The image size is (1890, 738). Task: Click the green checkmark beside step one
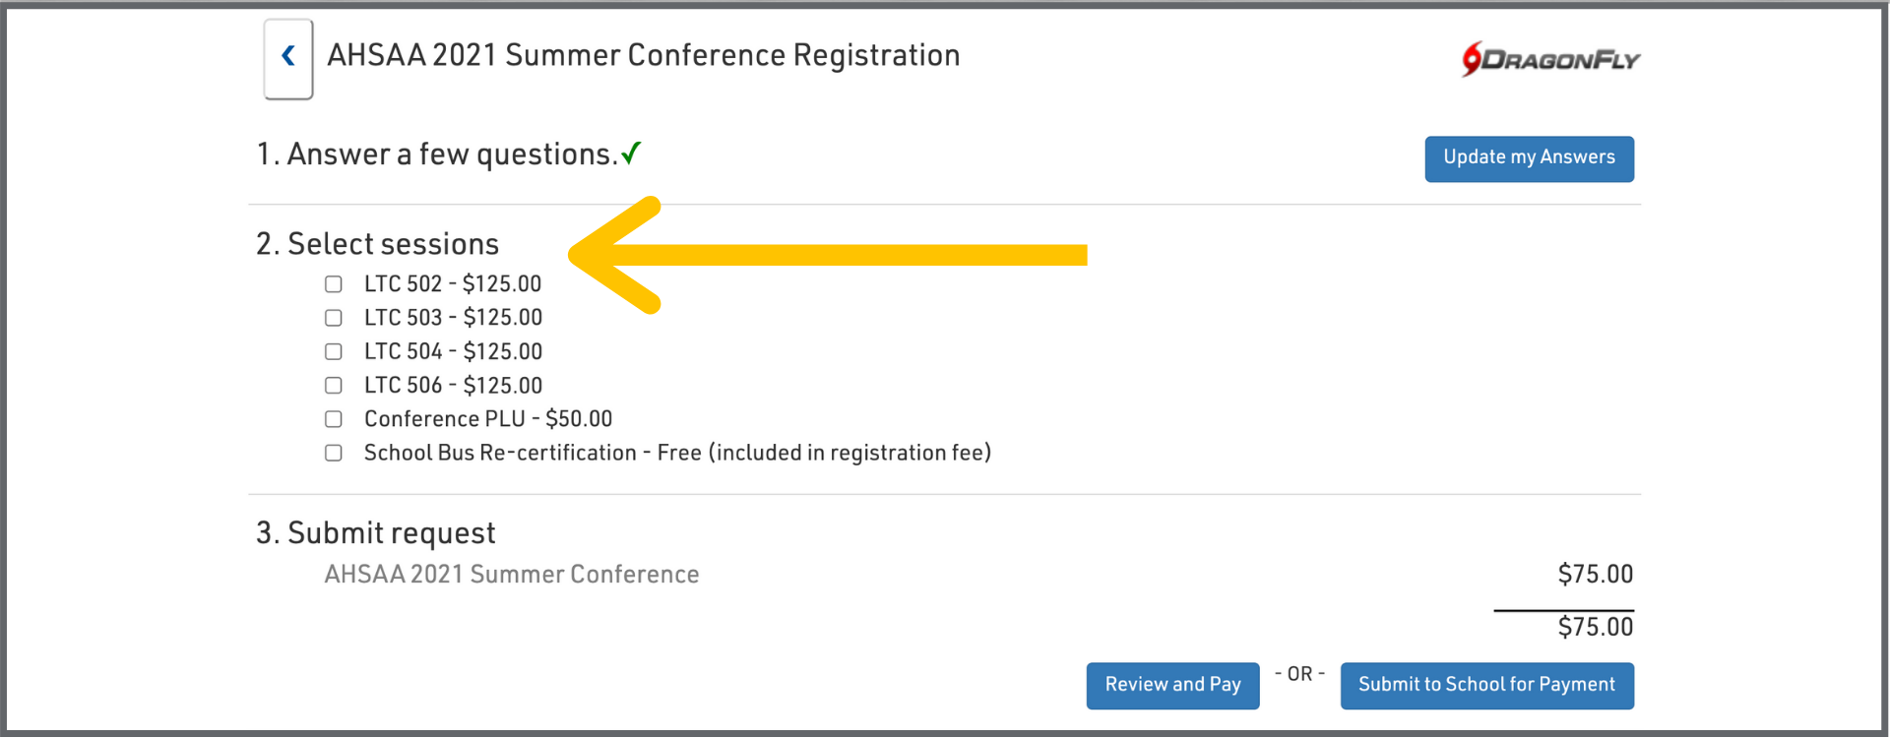[631, 154]
